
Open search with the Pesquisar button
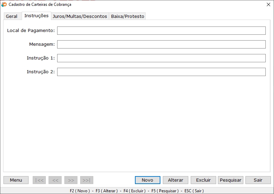click(x=231, y=180)
